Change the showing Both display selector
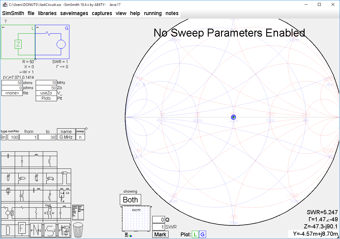340x239 pixels. (x=130, y=200)
